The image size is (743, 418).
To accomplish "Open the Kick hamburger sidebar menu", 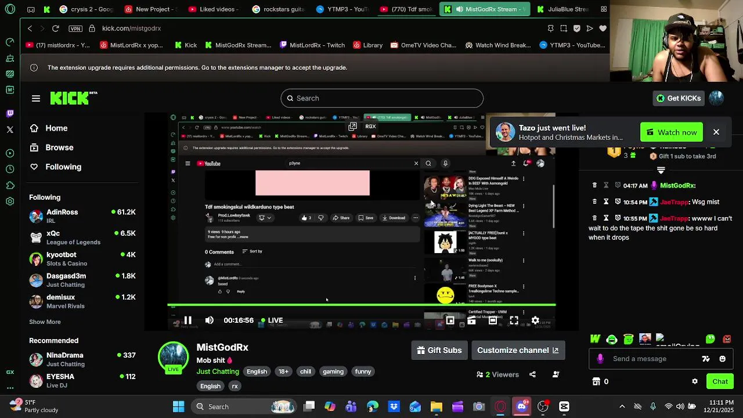I will (36, 99).
